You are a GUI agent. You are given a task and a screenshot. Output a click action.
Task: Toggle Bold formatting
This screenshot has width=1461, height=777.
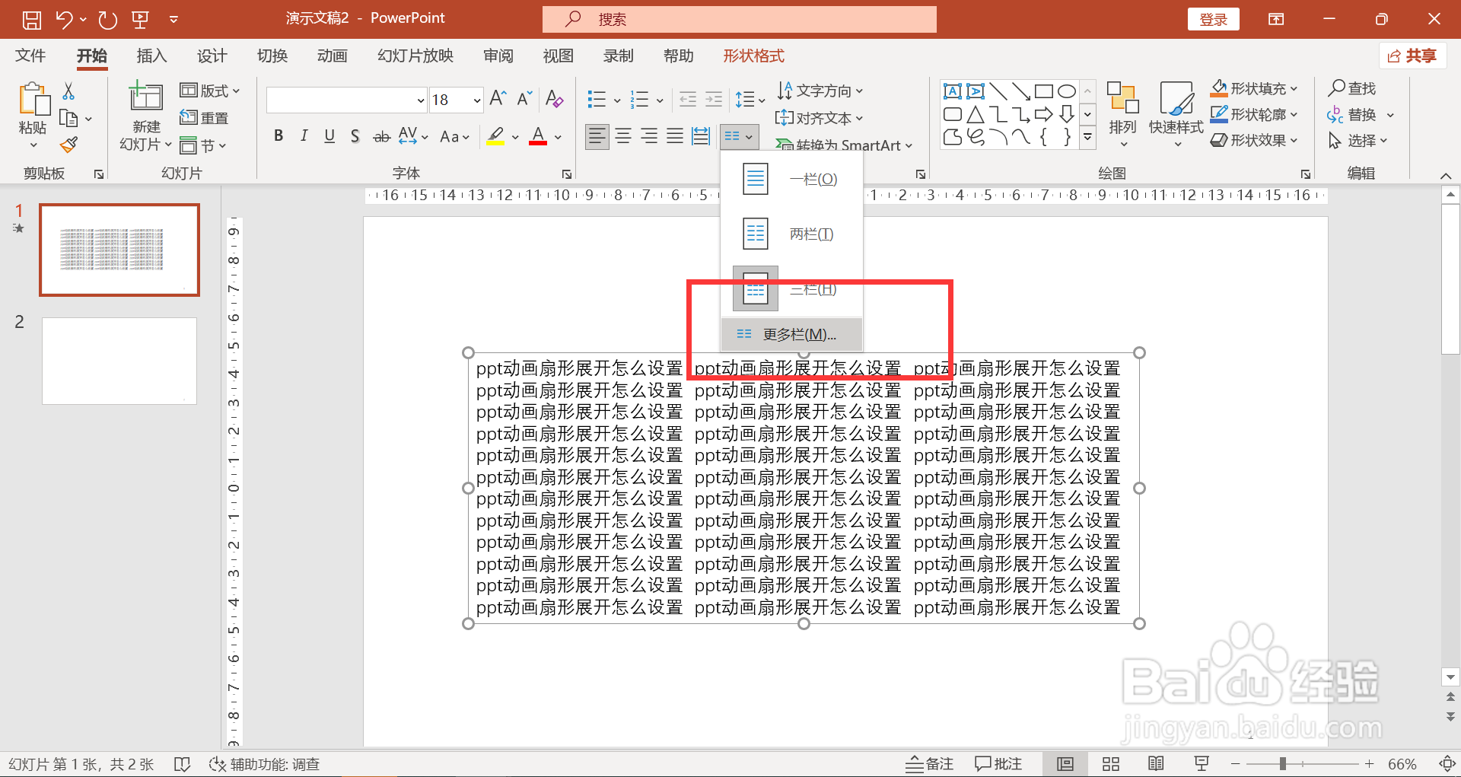click(279, 136)
